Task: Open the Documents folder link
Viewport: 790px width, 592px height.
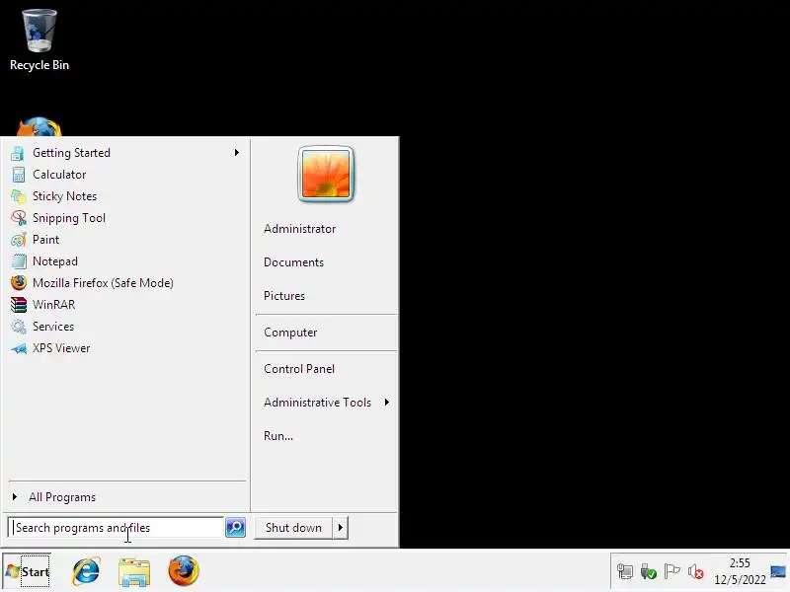Action: [293, 262]
